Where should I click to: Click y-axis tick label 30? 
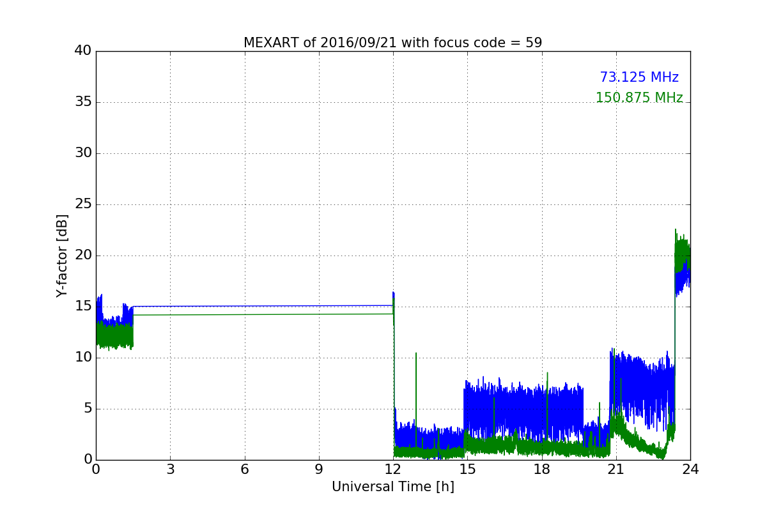pos(82,153)
